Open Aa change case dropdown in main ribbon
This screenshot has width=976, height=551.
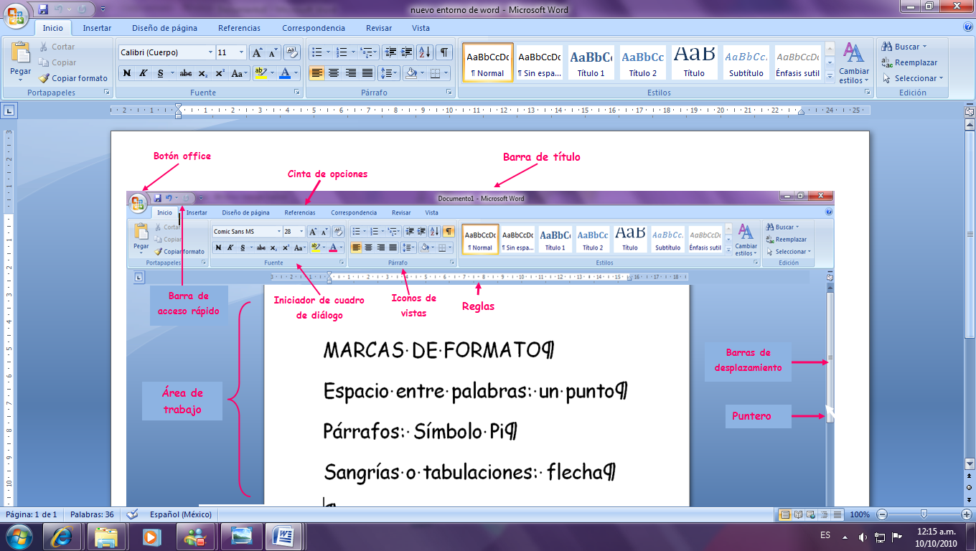point(239,73)
